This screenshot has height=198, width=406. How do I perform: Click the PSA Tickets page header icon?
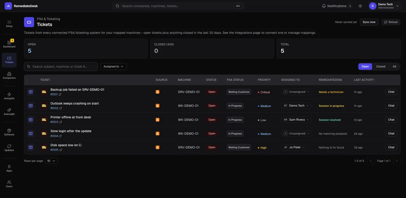(x=29, y=22)
